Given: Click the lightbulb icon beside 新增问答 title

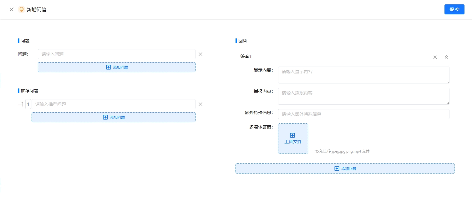Looking at the screenshot, I should 21,9.
